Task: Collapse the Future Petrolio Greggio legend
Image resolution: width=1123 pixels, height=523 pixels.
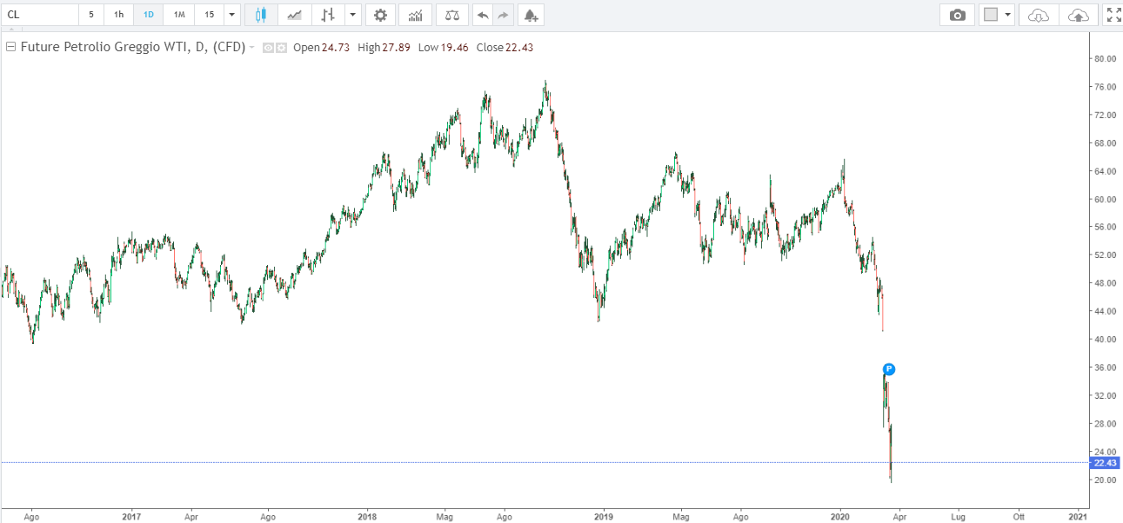Action: (x=10, y=48)
